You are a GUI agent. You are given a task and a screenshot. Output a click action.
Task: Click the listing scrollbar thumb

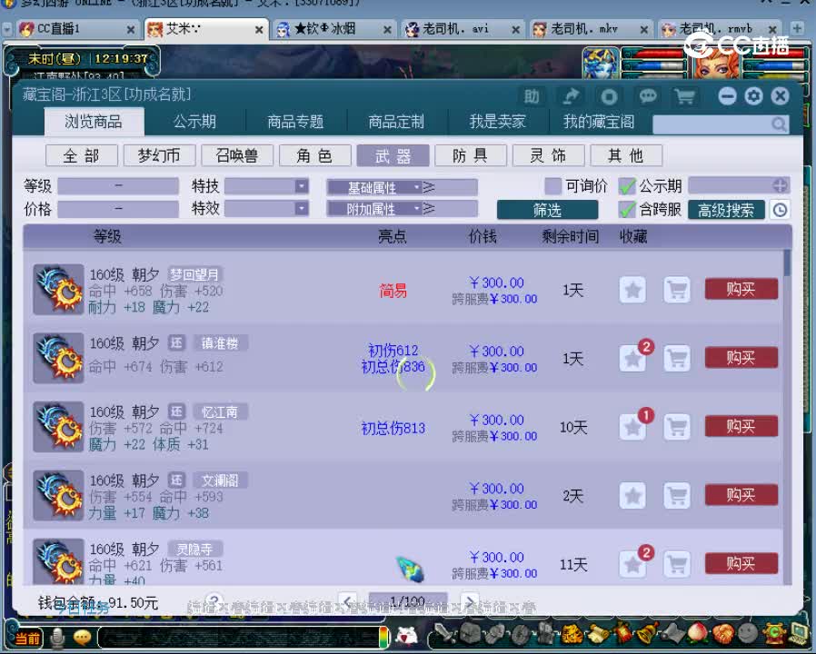[x=786, y=263]
